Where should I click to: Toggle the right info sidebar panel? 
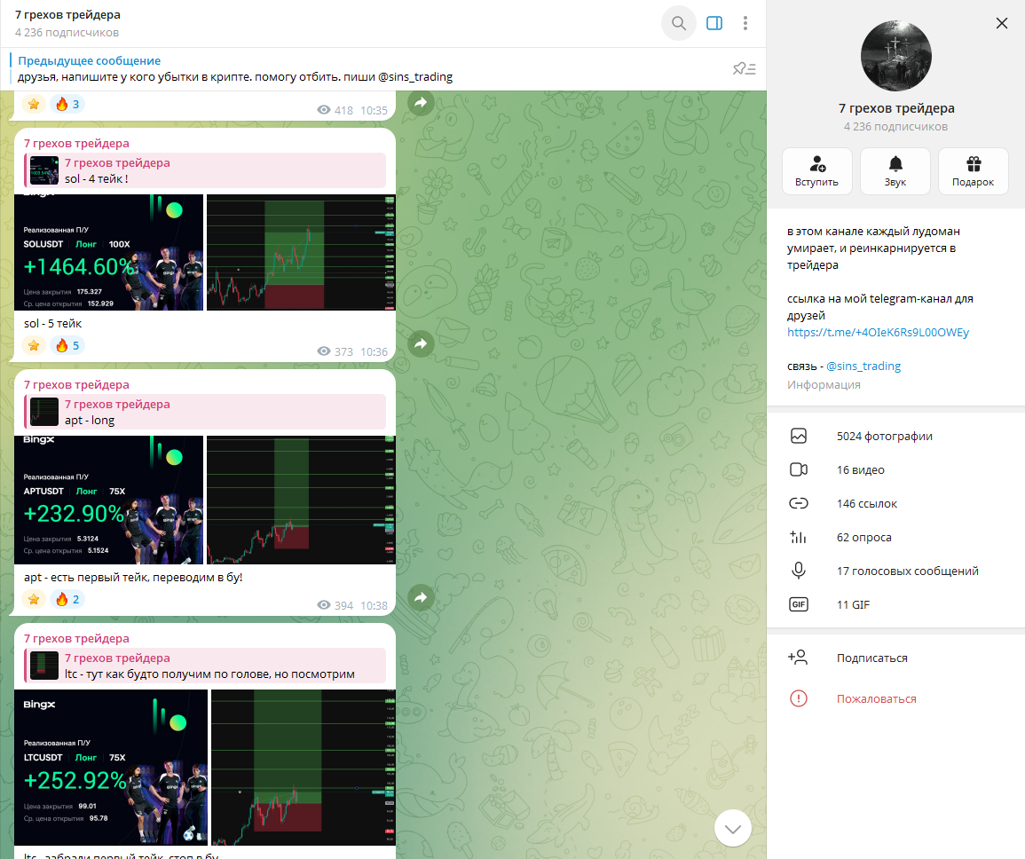coord(714,24)
